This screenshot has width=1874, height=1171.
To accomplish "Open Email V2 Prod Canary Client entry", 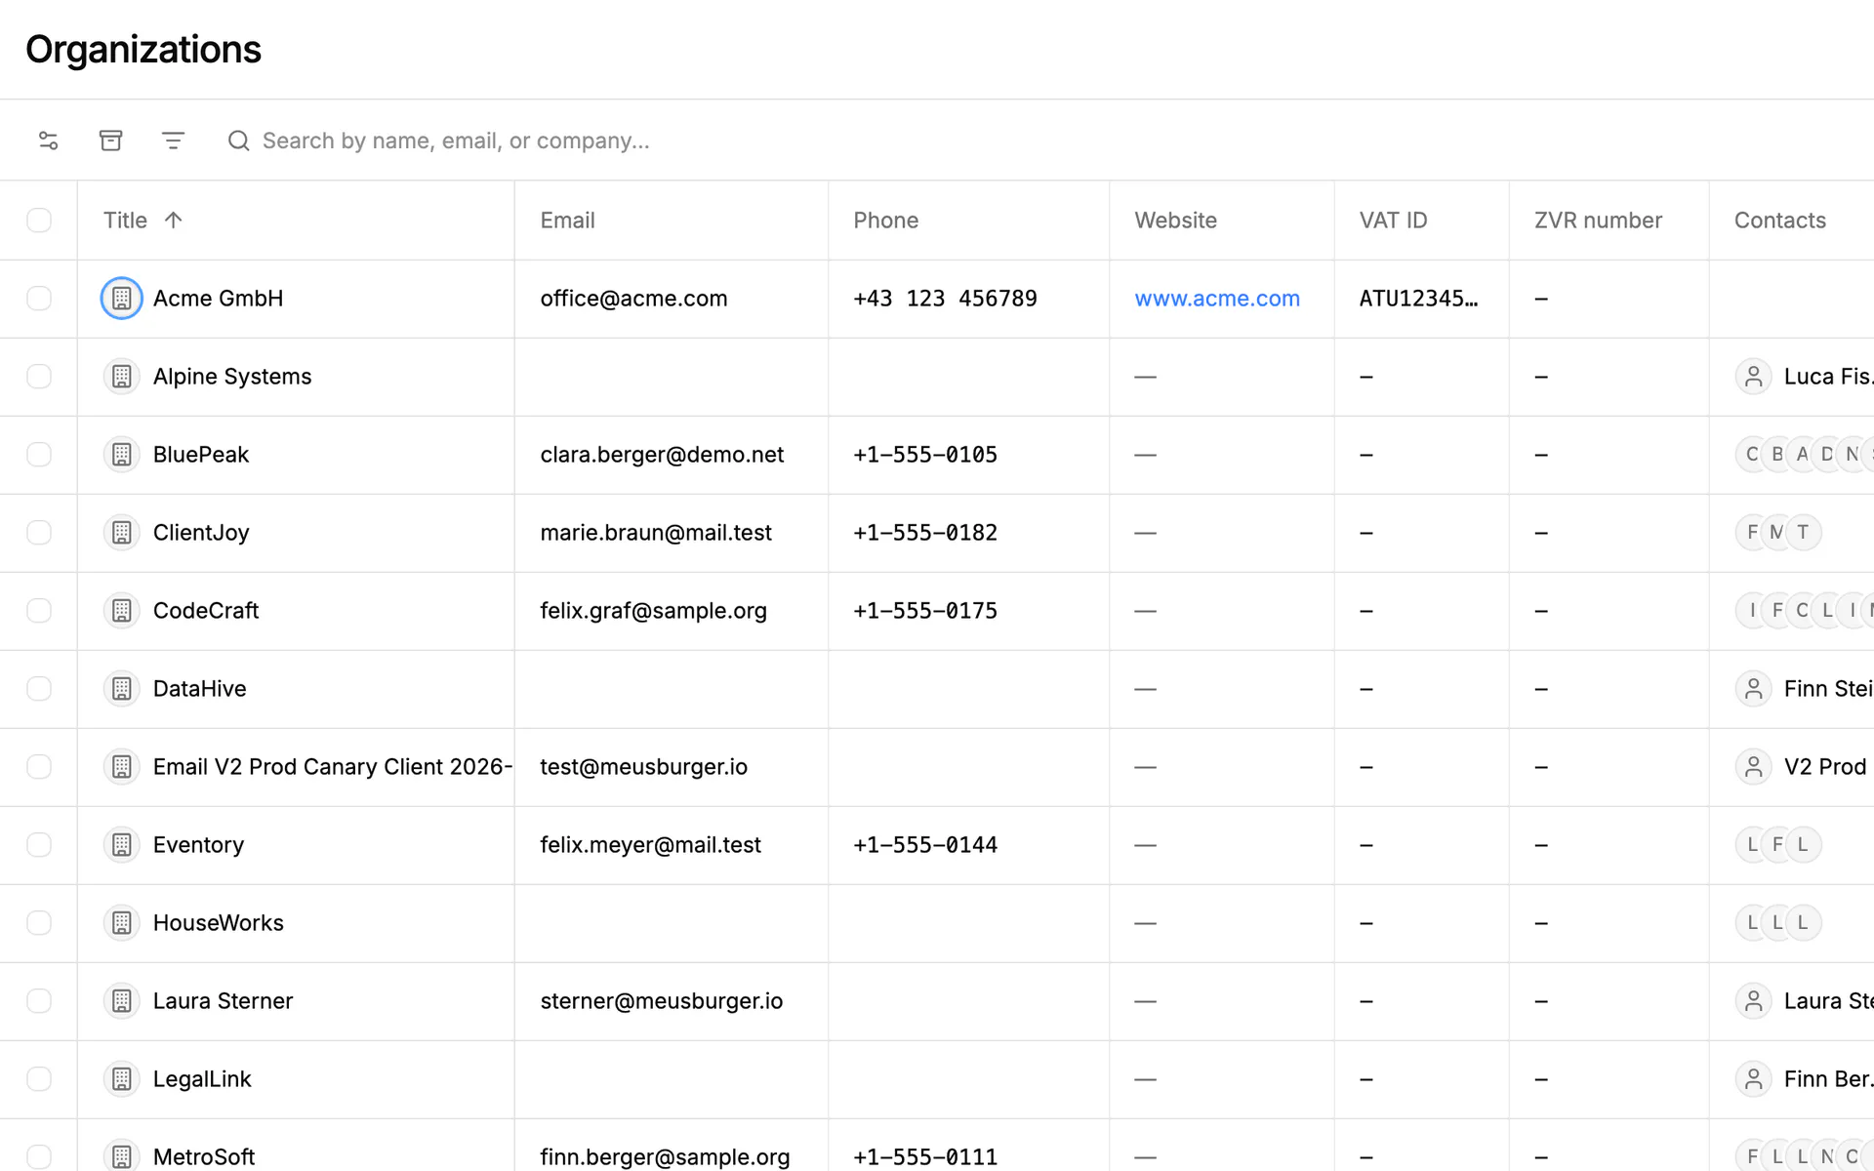I will click(333, 767).
